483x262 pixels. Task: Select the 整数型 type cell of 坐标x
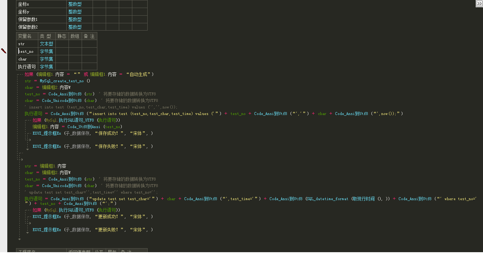[x=75, y=4]
